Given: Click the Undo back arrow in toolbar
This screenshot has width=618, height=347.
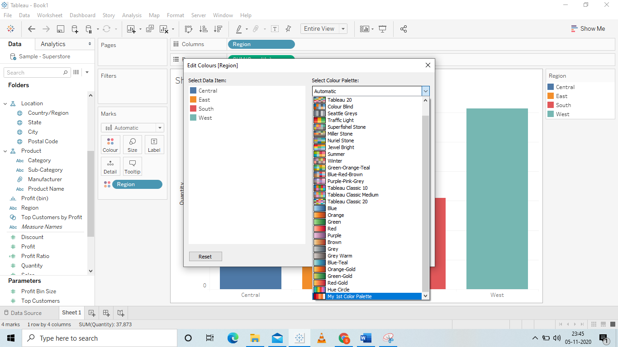Looking at the screenshot, I should (32, 29).
